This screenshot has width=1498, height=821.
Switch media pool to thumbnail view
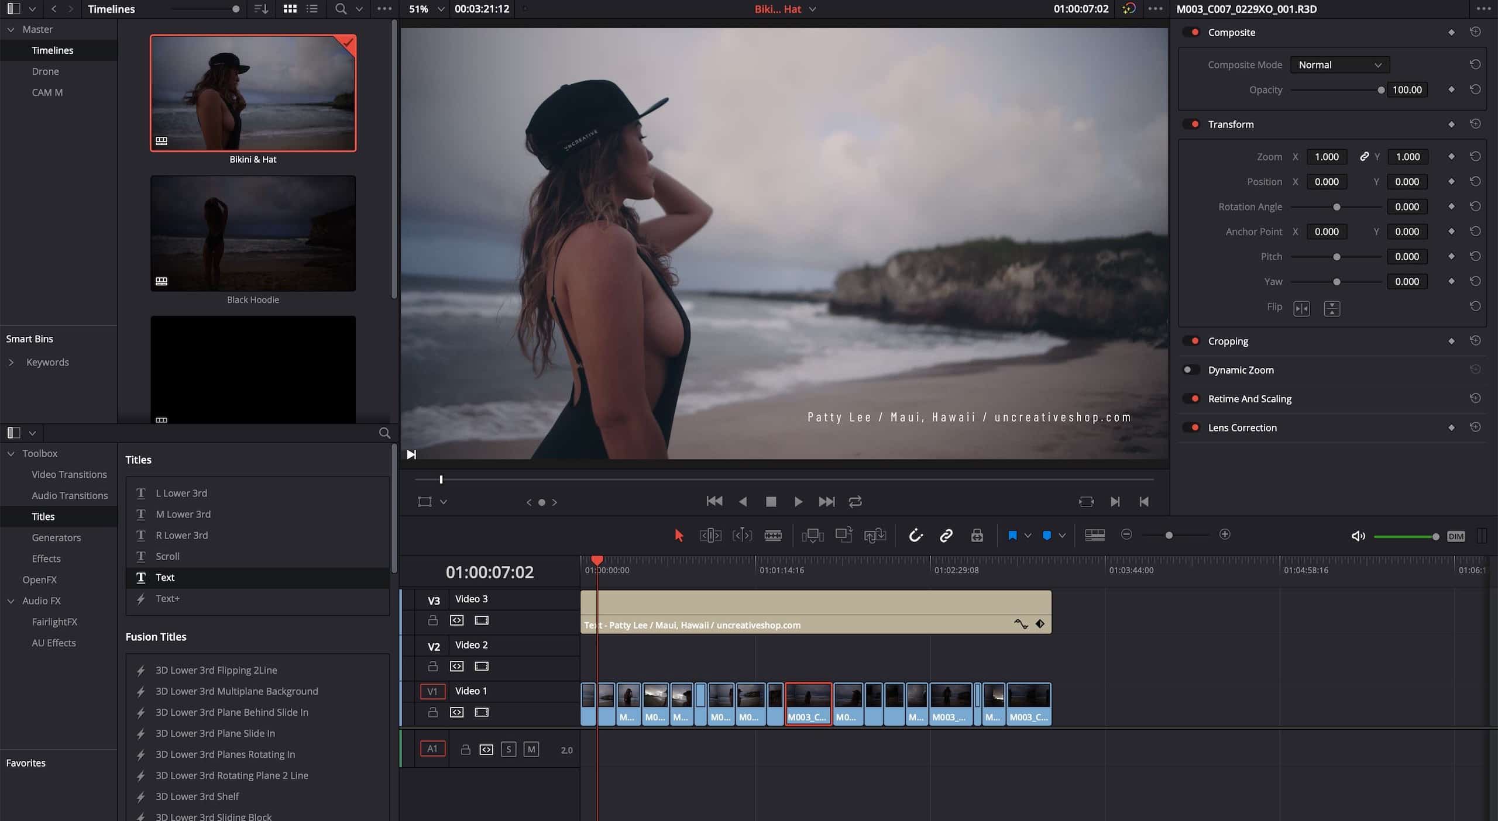coord(290,9)
